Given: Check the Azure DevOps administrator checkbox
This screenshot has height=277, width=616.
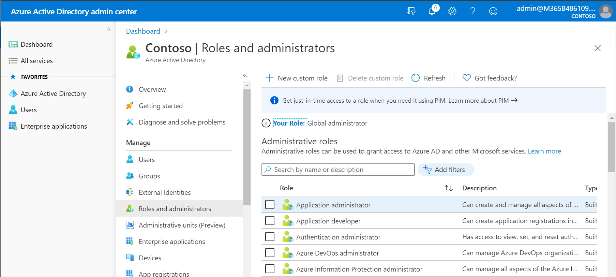Looking at the screenshot, I should coord(270,253).
